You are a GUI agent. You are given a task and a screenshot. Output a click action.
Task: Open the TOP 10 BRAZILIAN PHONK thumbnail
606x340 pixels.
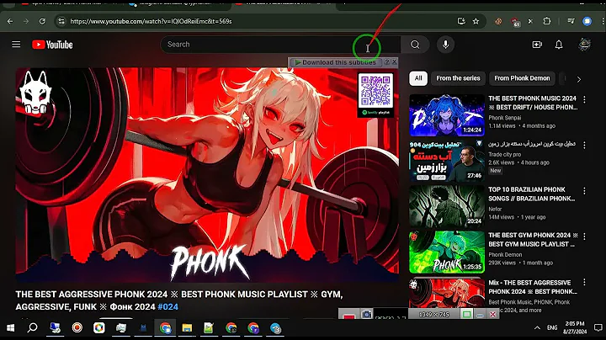point(447,206)
